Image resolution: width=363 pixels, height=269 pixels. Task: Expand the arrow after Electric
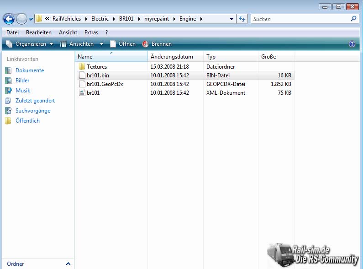114,19
